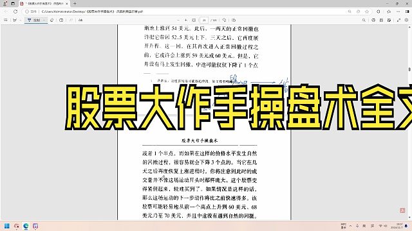Open the Draw pen options dropdown

click(44, 20)
